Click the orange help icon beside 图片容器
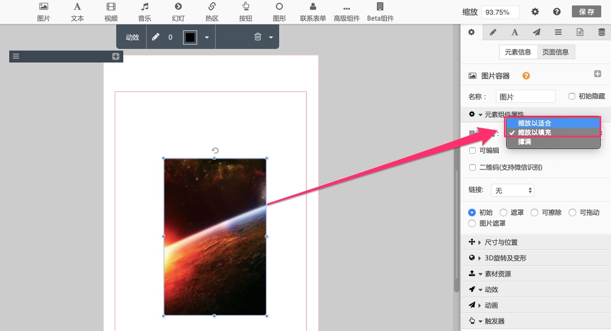The height and width of the screenshot is (331, 611). tap(526, 76)
